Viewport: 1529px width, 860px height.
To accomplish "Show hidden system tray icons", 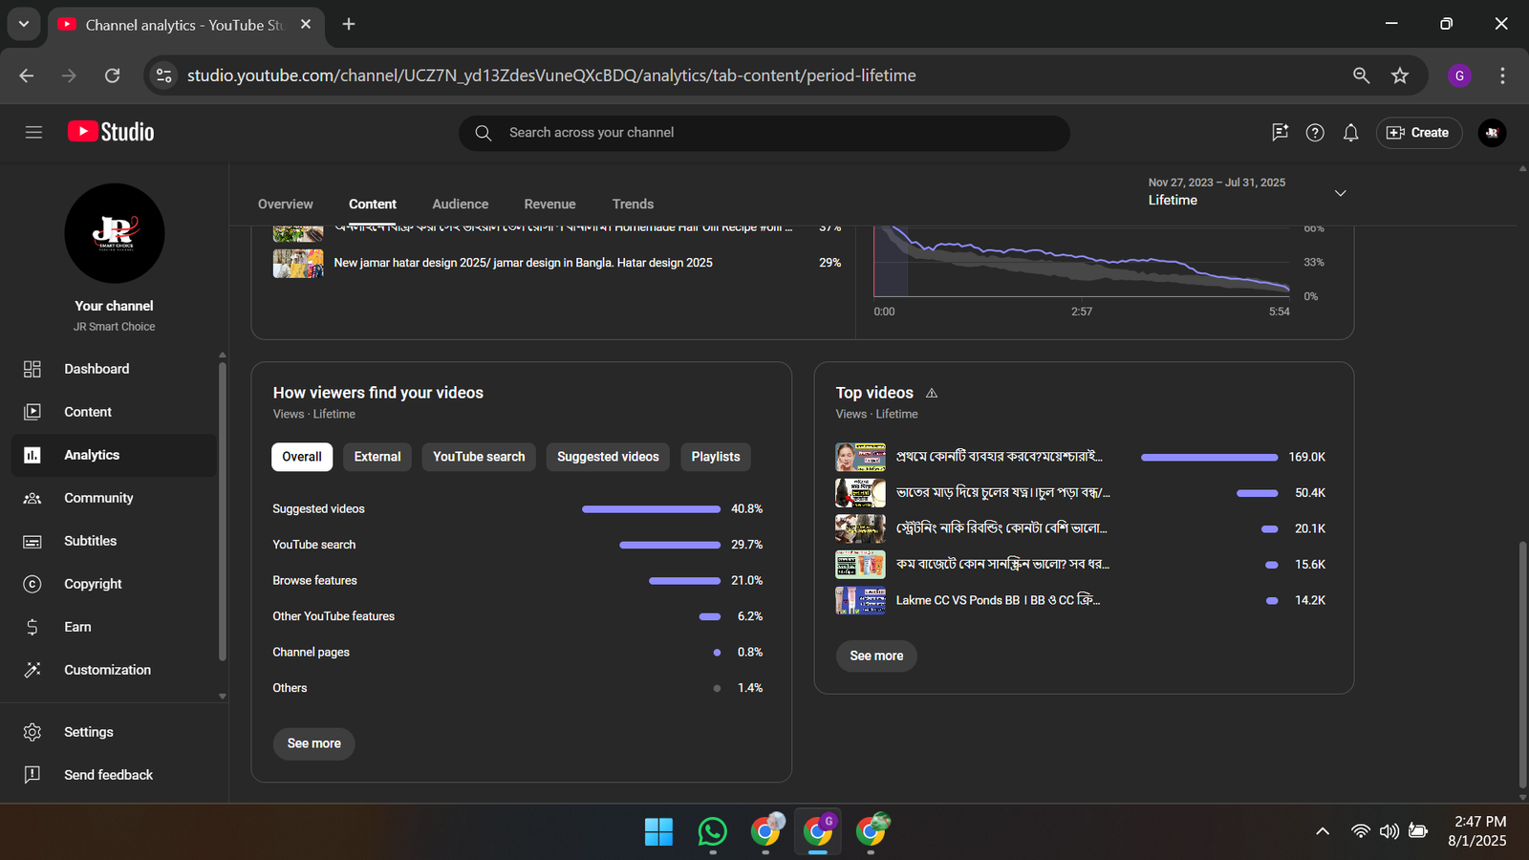I will point(1323,831).
